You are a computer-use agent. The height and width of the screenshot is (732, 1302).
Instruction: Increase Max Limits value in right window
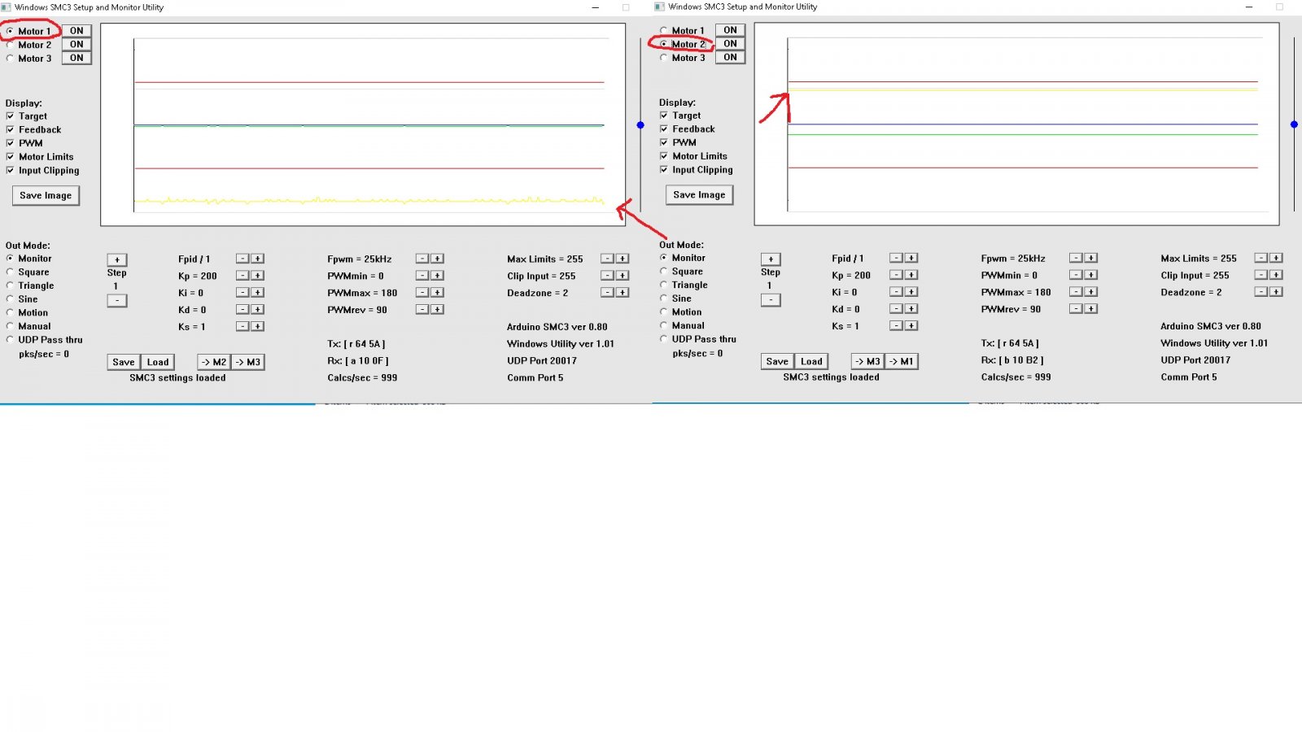tap(1276, 258)
